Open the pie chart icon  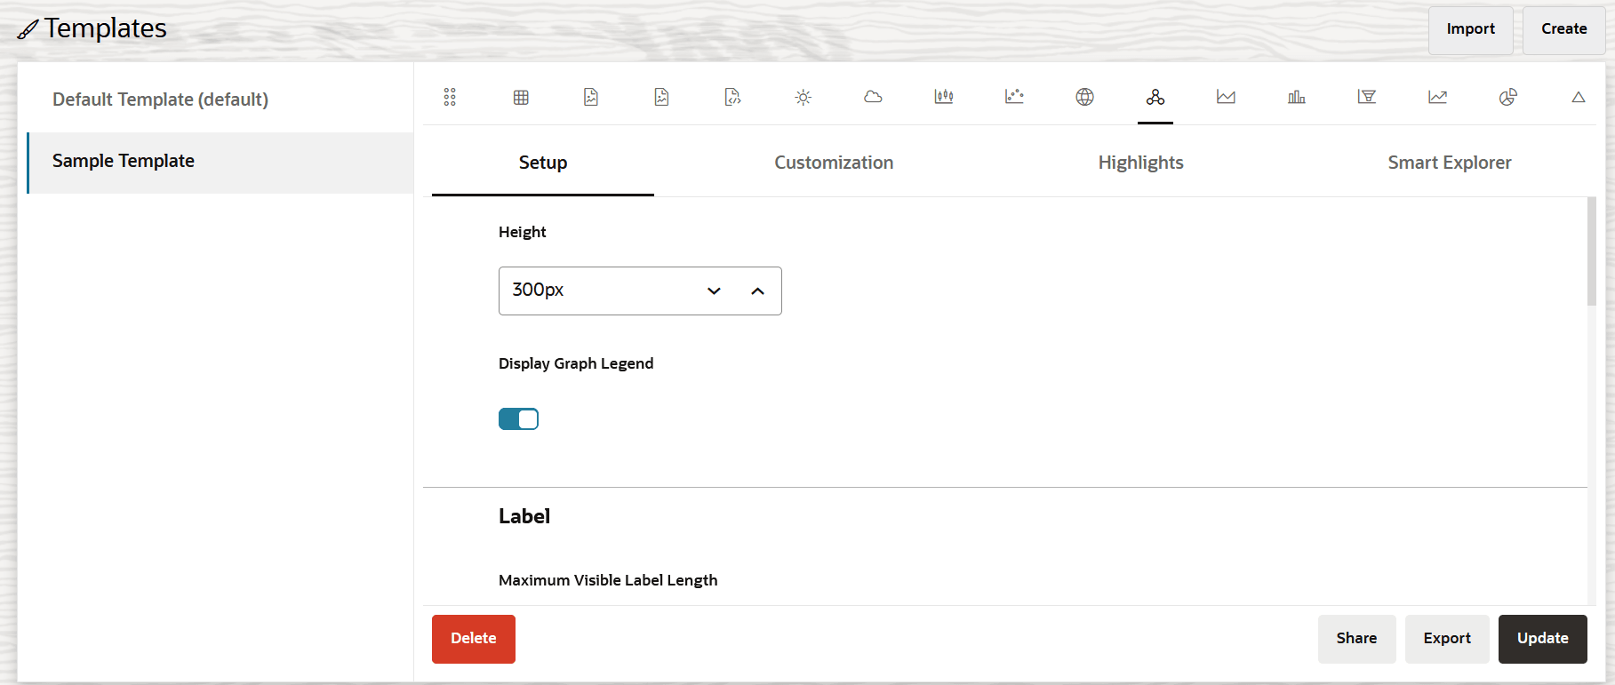click(1508, 97)
